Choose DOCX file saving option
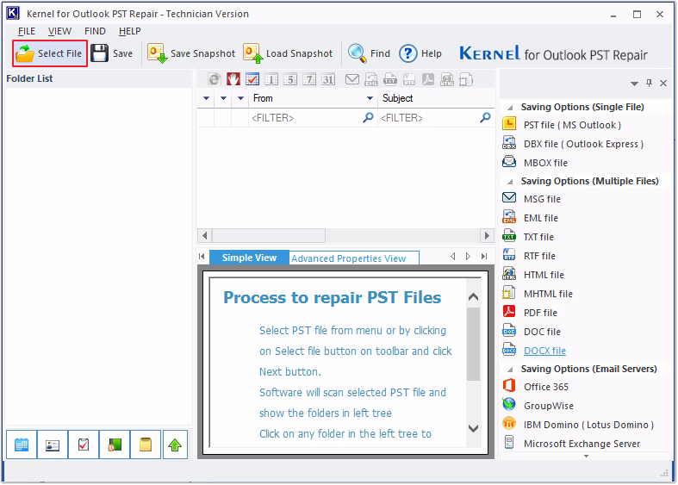Screen dimensions: 678x485 click(x=544, y=351)
